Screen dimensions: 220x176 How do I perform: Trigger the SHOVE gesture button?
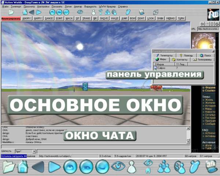pos(104,19)
